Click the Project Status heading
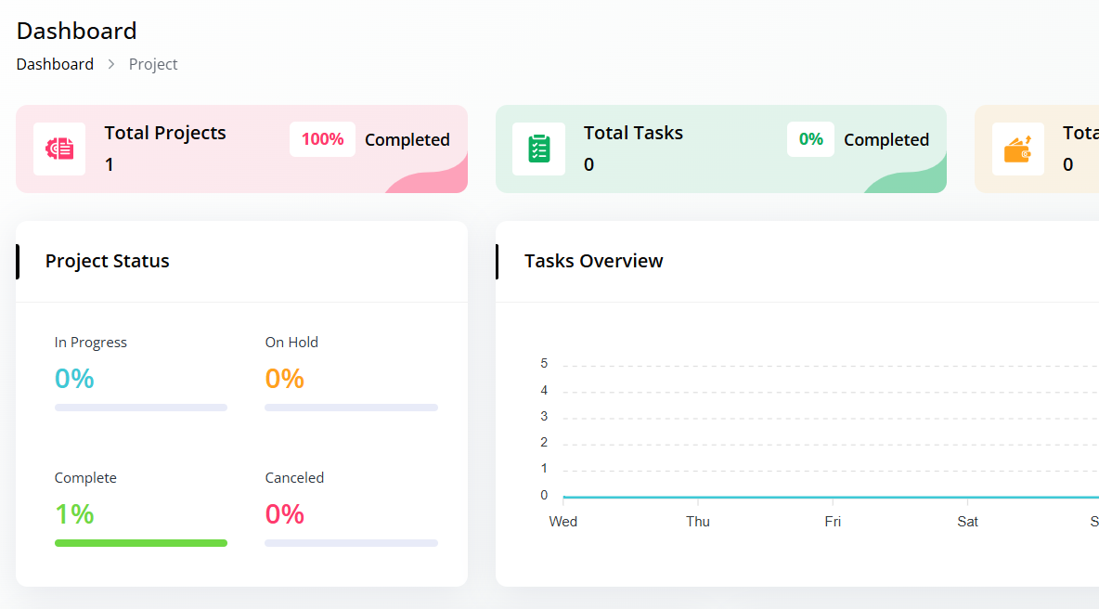Screen dimensions: 1099x609 tap(107, 261)
